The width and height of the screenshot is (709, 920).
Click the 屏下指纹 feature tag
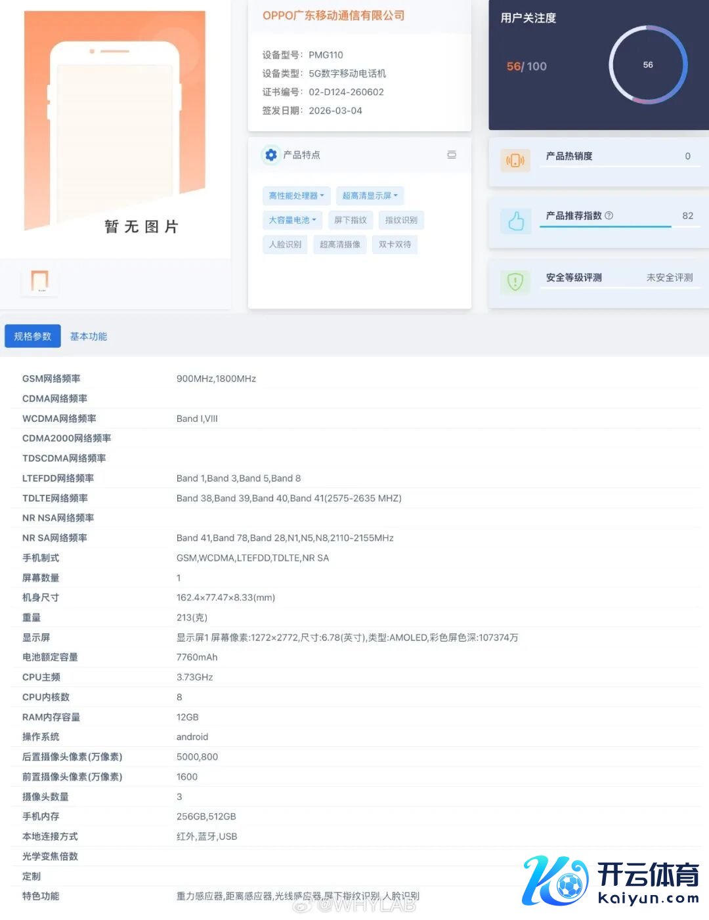click(351, 220)
